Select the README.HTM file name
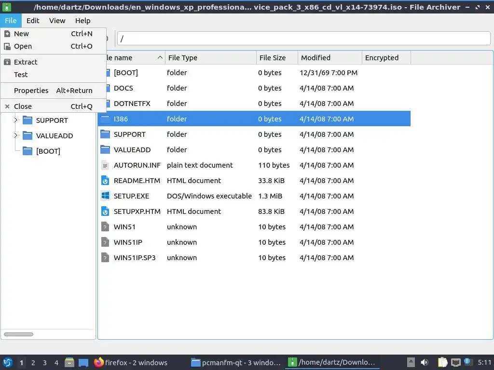 tap(137, 181)
